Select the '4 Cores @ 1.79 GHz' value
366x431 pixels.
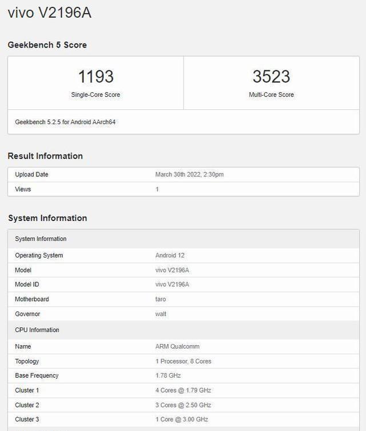[x=183, y=390]
